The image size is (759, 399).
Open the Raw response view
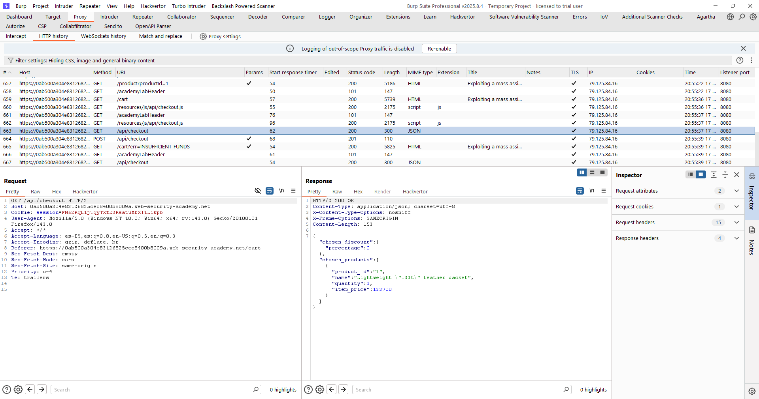tap(337, 191)
